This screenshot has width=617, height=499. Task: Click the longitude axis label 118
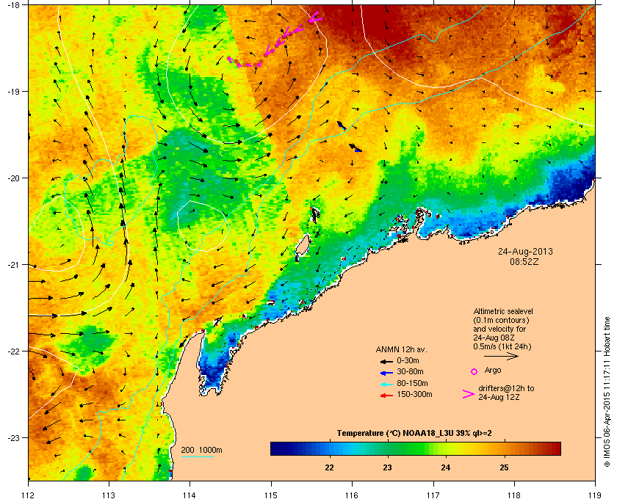coord(514,495)
